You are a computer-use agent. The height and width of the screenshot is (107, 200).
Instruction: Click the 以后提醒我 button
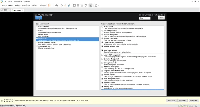tap(183, 100)
